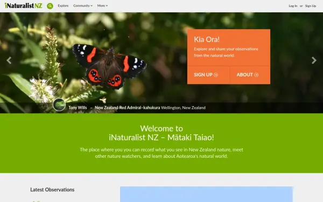
Task: Click the blue map area
Action: [206, 194]
